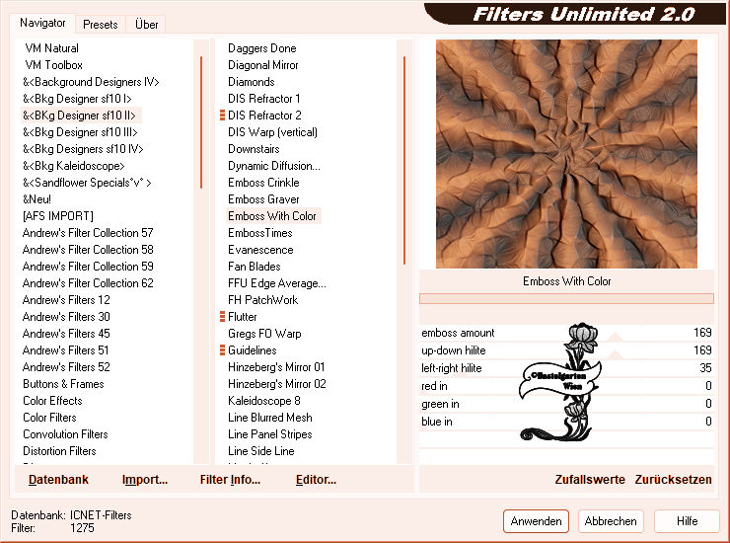The width and height of the screenshot is (730, 543).
Task: Select &<Bkg Designer sf10 III> category
Action: (80, 132)
